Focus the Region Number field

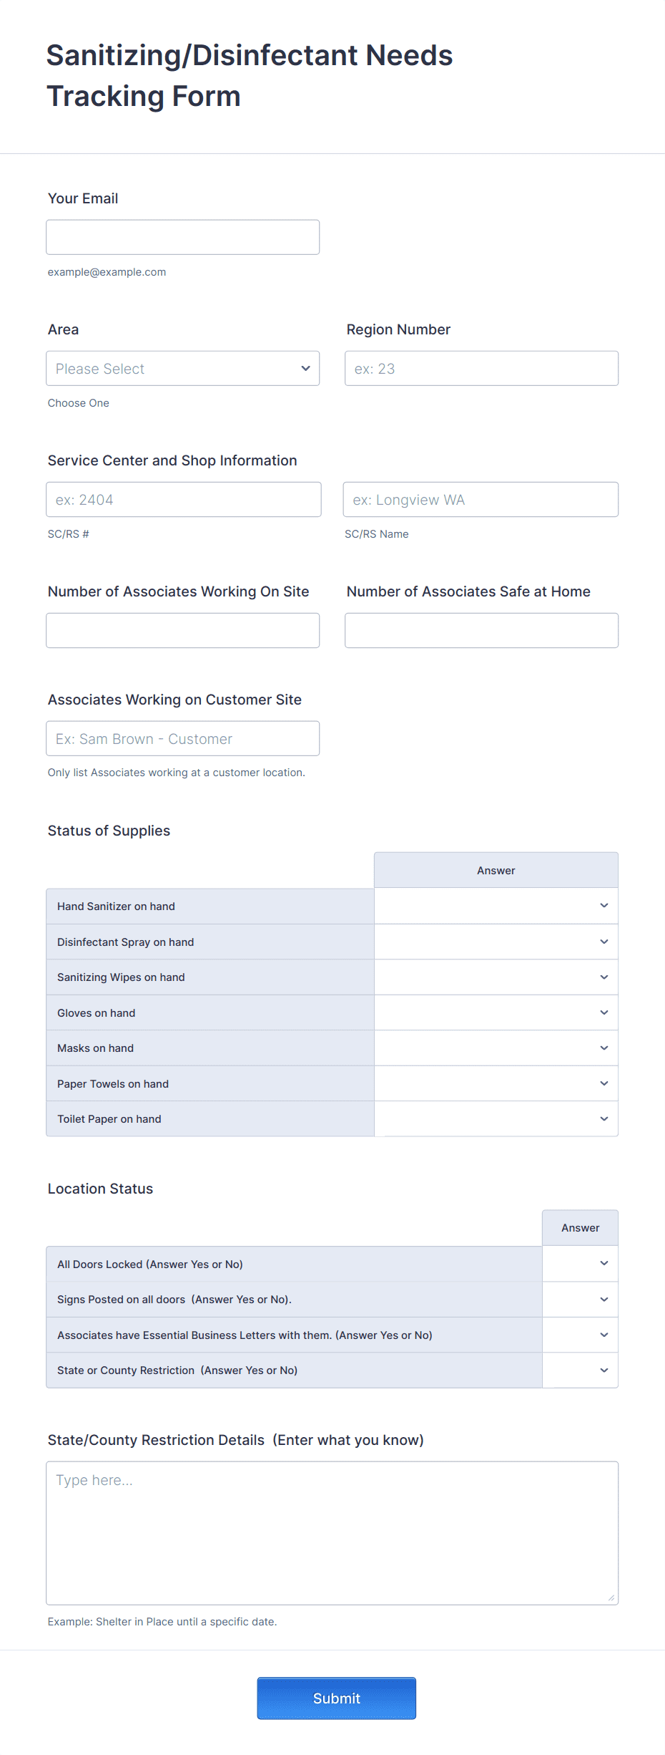[x=481, y=368]
